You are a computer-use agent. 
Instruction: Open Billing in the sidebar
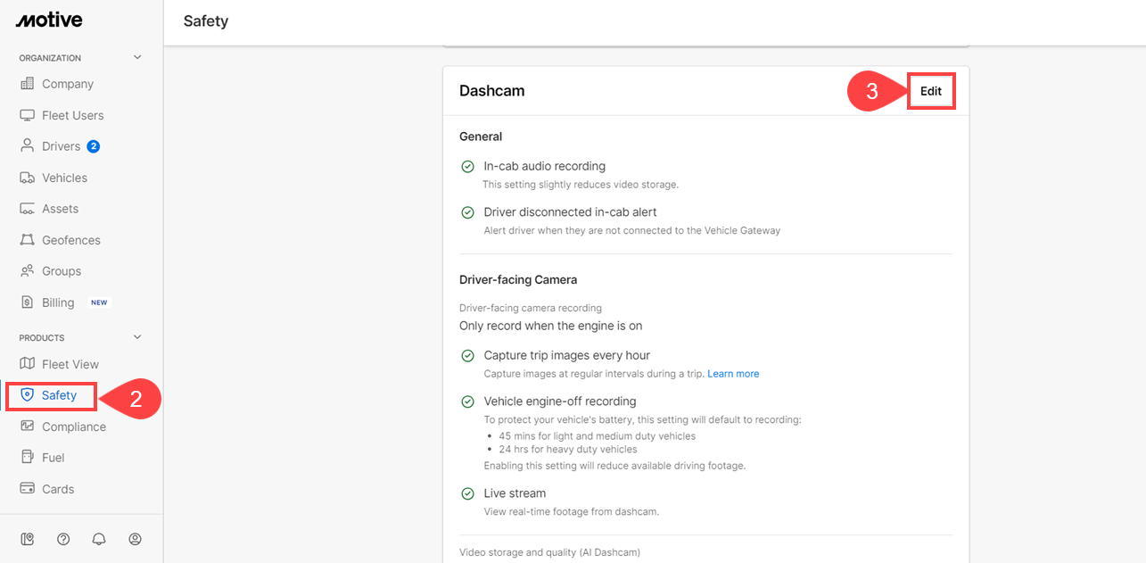pyautogui.click(x=58, y=302)
